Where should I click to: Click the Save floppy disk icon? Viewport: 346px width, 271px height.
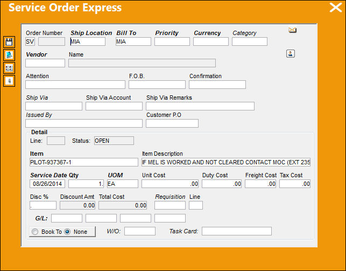coord(9,42)
